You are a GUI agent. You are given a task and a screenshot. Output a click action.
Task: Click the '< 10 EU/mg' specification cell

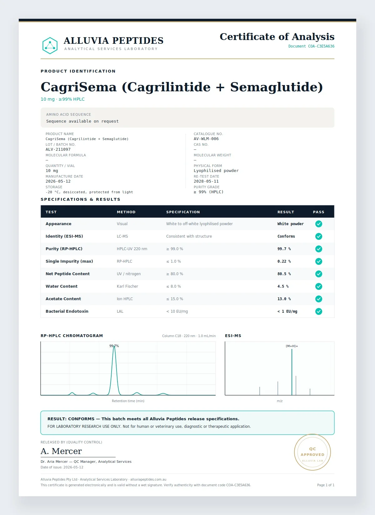[177, 311]
